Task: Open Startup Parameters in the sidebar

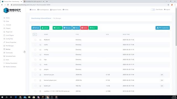Action: coord(10,63)
